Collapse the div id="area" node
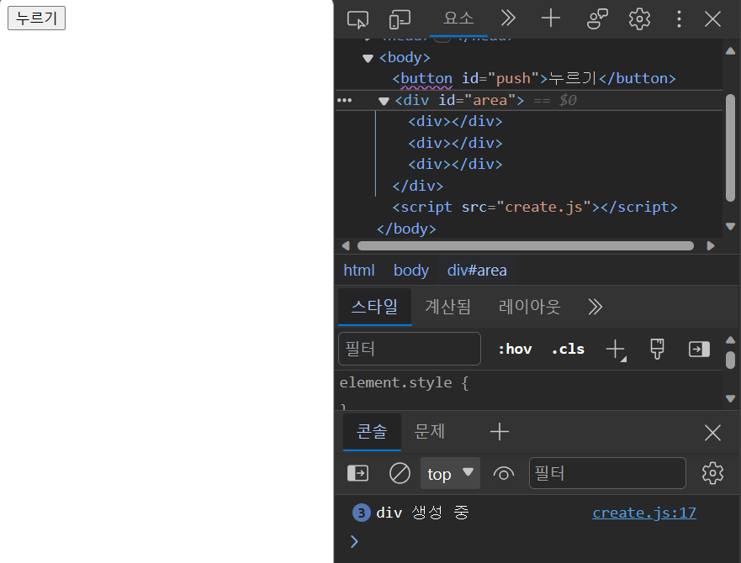 click(x=384, y=101)
